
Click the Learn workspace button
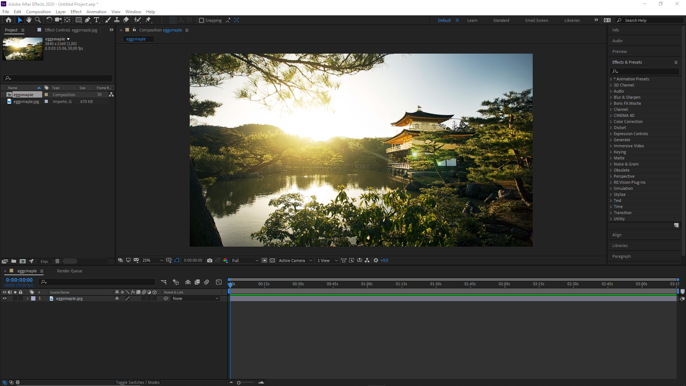(472, 20)
